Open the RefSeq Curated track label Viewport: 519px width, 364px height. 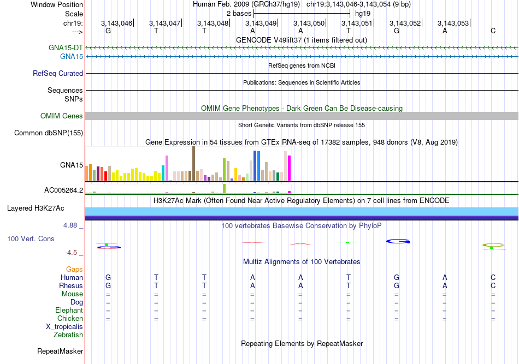click(58, 73)
